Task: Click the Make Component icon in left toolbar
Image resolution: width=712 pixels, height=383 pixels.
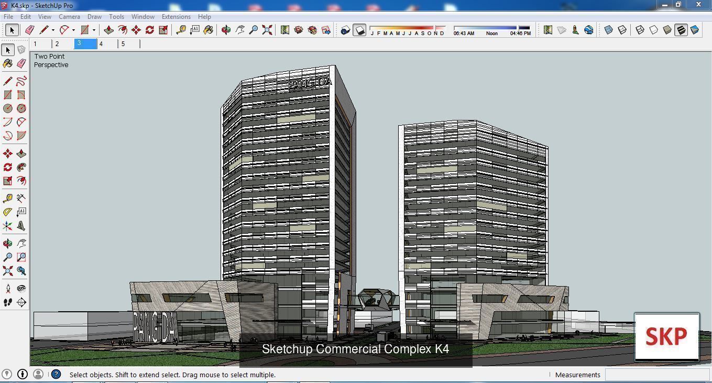Action: click(21, 50)
